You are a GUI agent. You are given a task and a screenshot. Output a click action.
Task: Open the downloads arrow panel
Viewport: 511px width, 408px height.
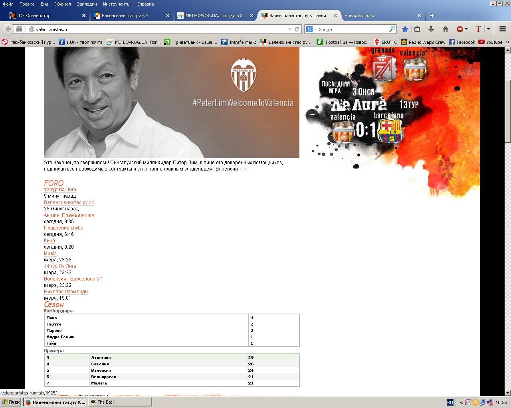pos(431,29)
